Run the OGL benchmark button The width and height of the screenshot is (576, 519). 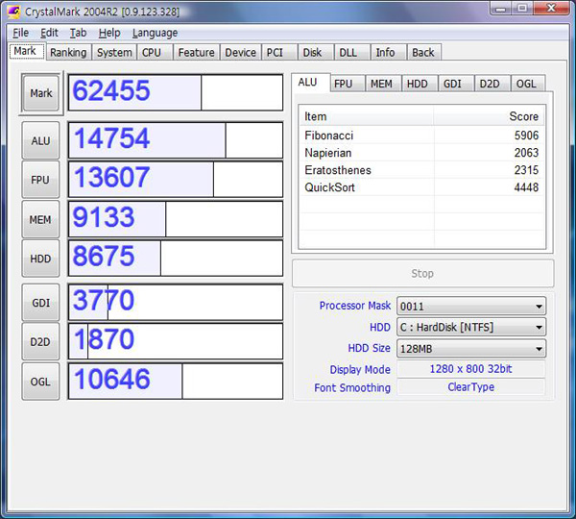point(40,382)
